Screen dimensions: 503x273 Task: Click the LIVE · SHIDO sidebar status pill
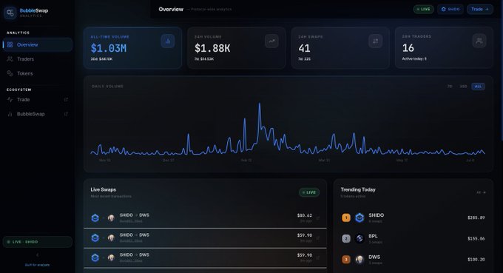click(38, 242)
